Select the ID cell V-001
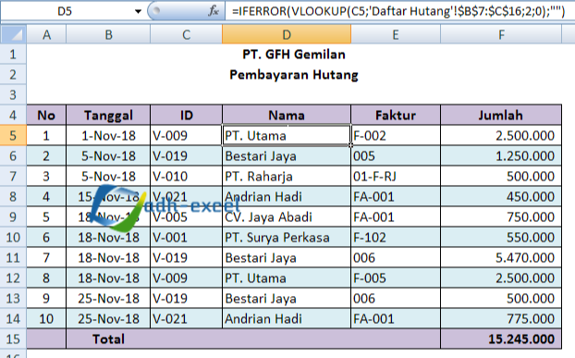This screenshot has width=575, height=358. (x=187, y=238)
